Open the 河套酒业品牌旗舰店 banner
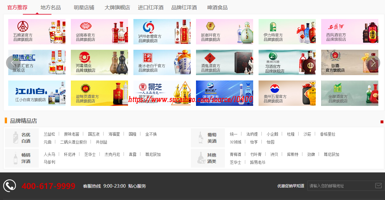Image resolution: width=385 pixels, height=200 pixels. pyautogui.click(x=99, y=62)
